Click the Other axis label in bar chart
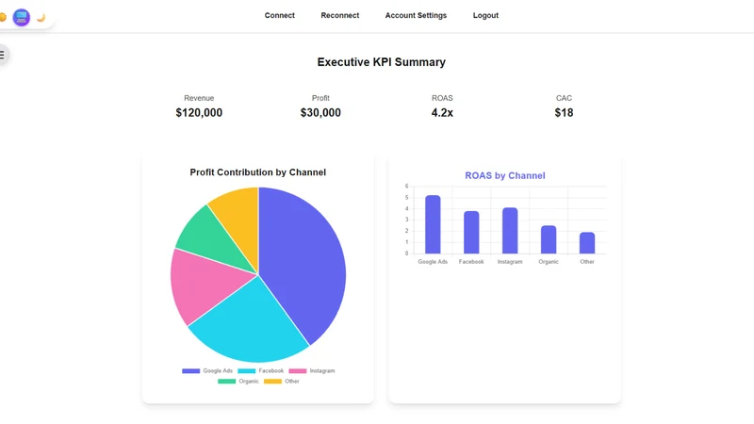The image size is (754, 424). coord(587,262)
